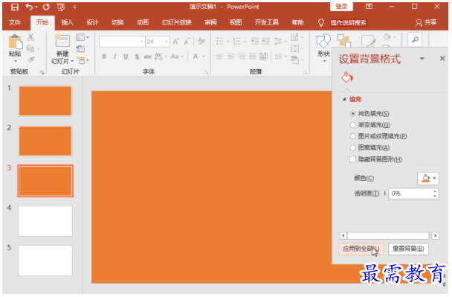
Task: Select Picture or texture fill (图片或纹理填充) option
Action: (x=352, y=136)
